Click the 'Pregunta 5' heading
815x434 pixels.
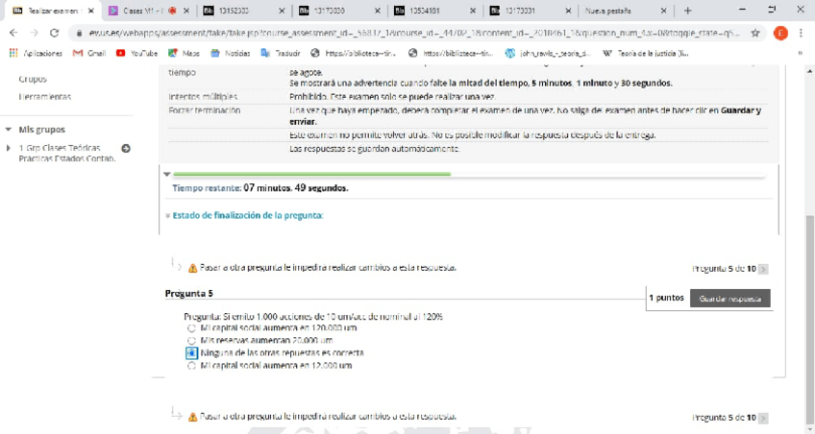(189, 293)
